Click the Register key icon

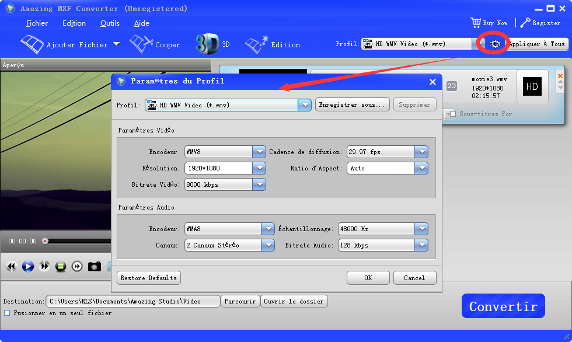pyautogui.click(x=525, y=23)
